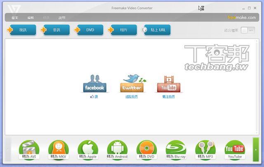Click the red YouTube filmstrip badge
Screen dimensions: 264x167
tap(169, 84)
